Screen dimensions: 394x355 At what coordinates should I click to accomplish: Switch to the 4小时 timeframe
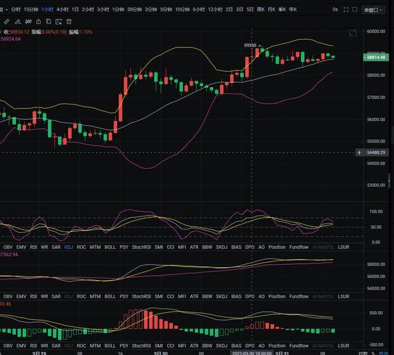[x=62, y=10]
